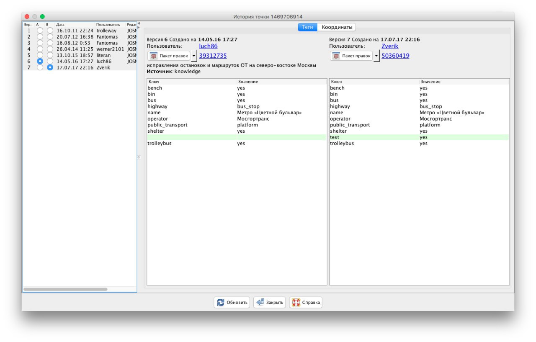
Task: Click the lifebuoy icon on the Справка button
Action: (296, 303)
